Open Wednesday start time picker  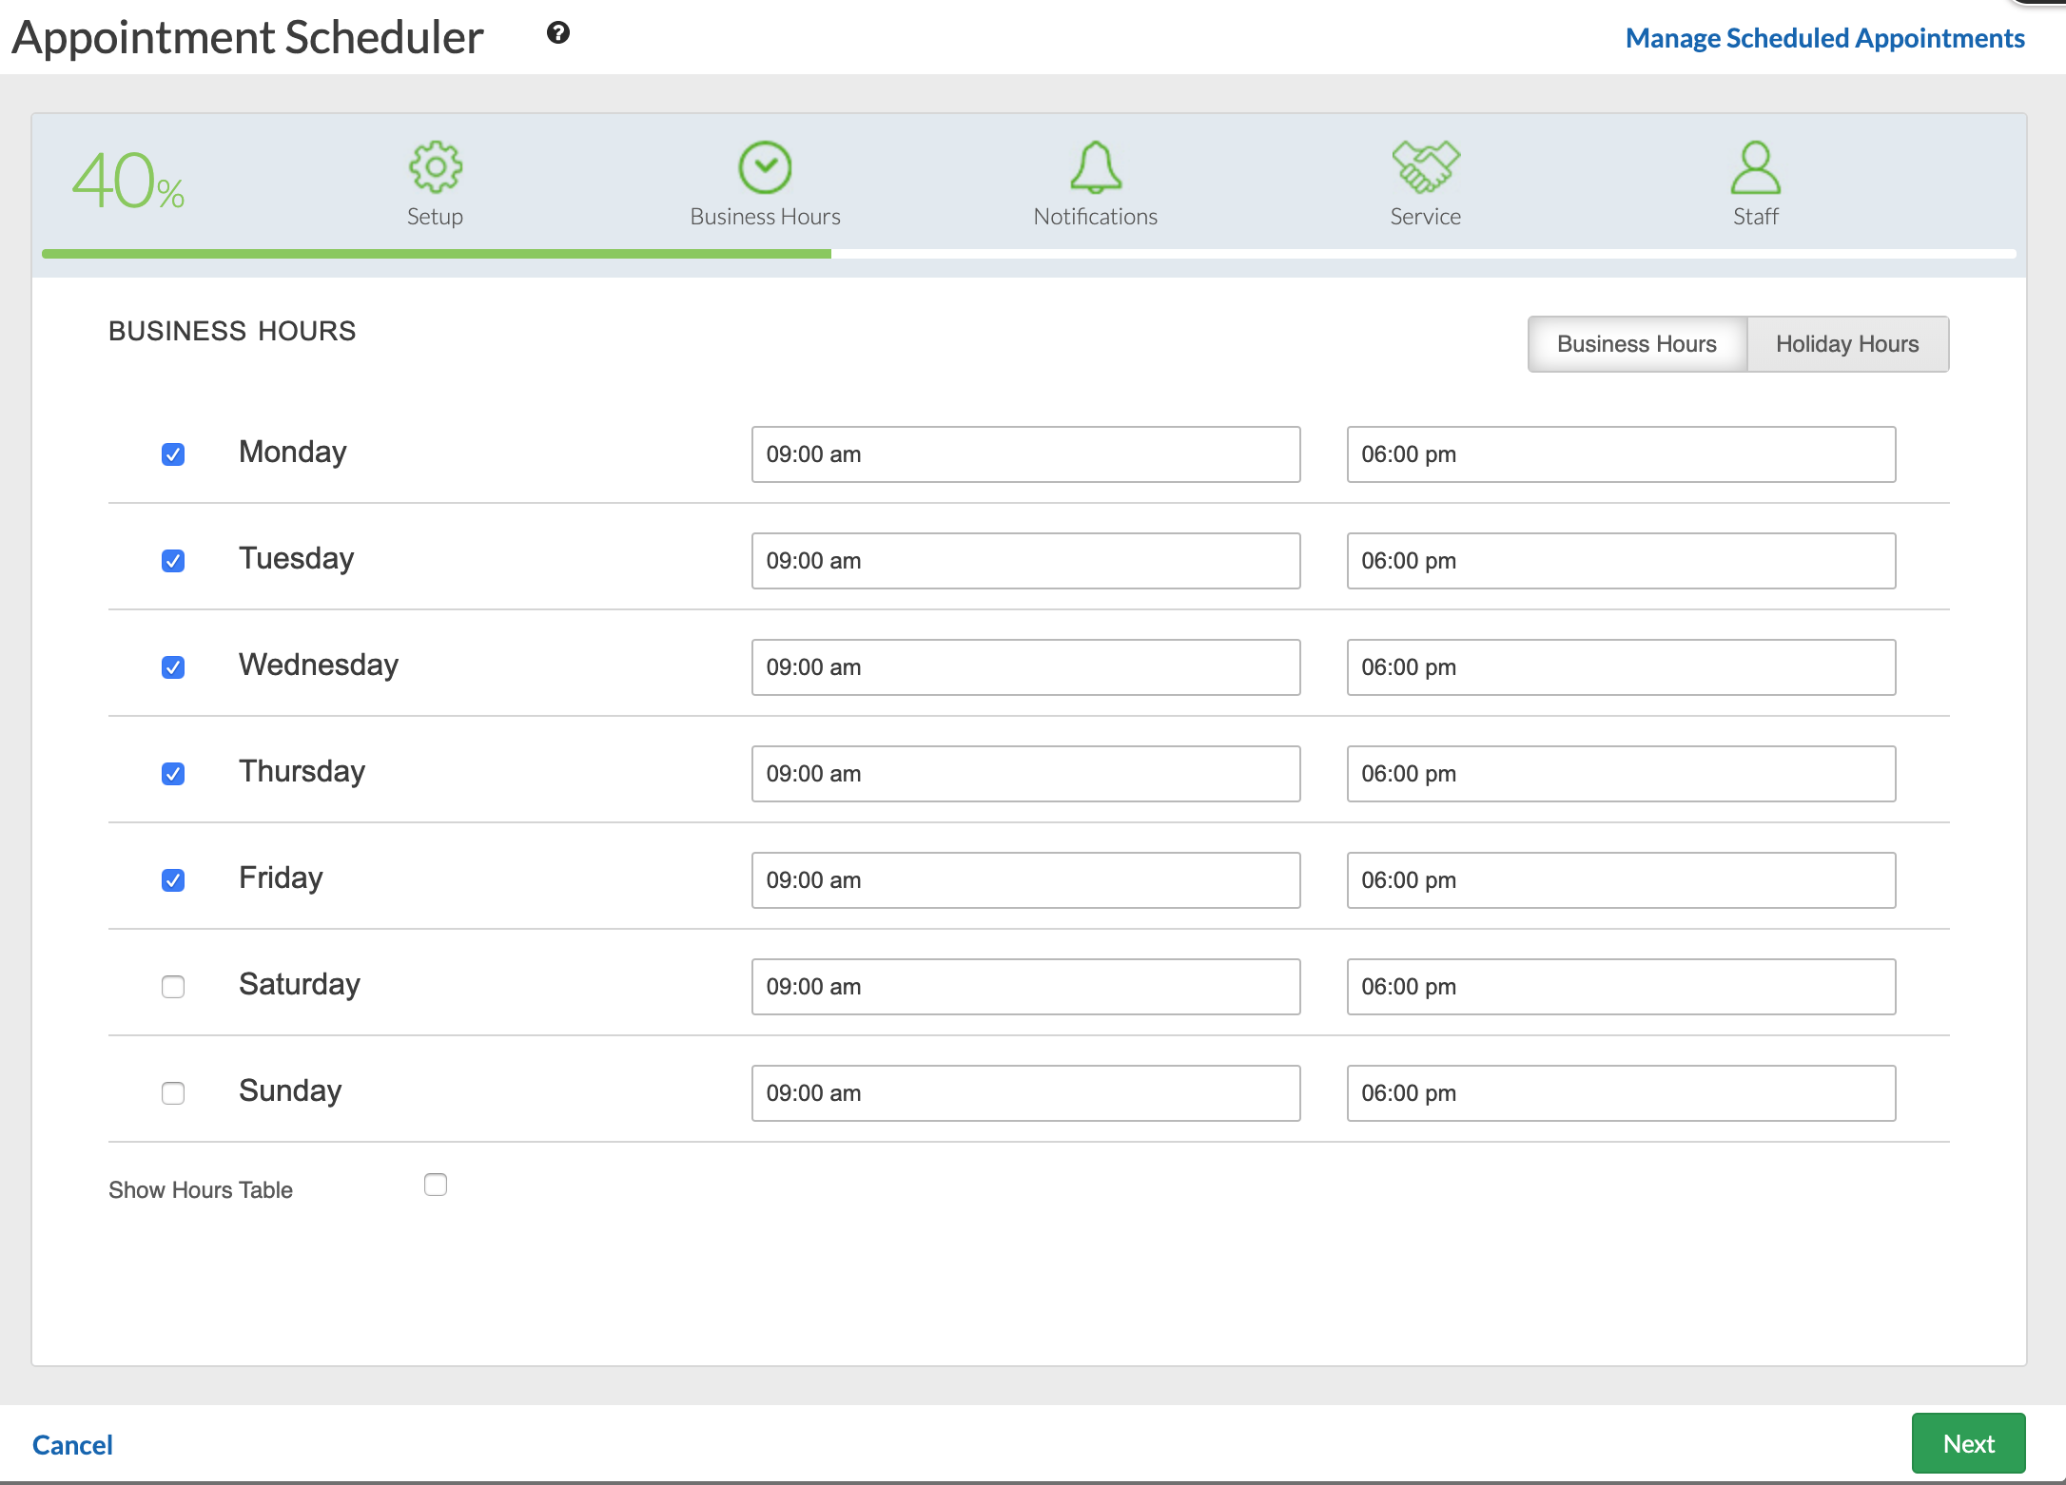(1025, 667)
